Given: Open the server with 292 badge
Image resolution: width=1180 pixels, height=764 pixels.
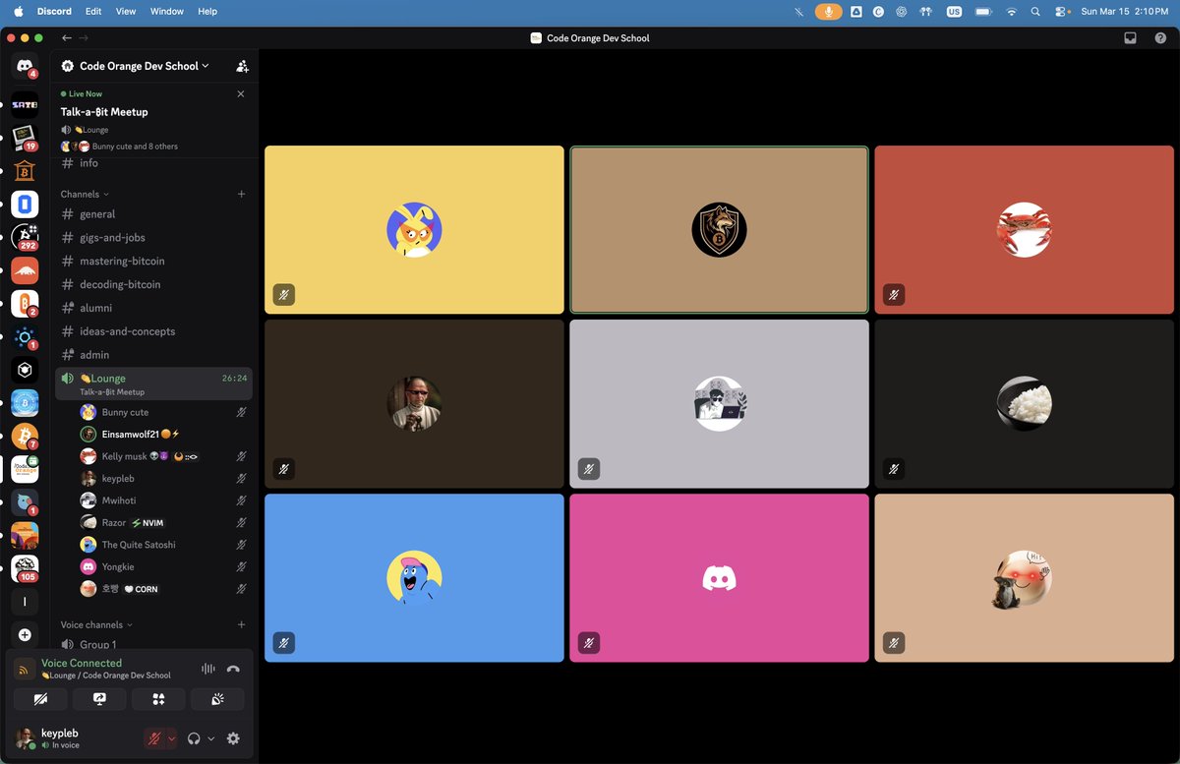Looking at the screenshot, I should (25, 237).
